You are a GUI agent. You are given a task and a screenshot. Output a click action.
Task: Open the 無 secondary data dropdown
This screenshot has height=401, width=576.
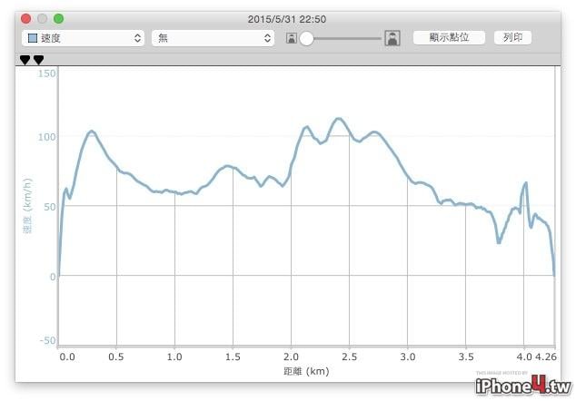point(213,38)
